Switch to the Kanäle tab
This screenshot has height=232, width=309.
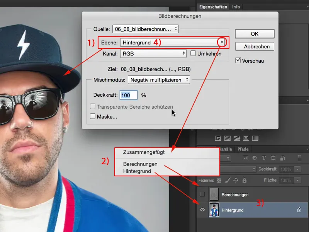[226, 149]
